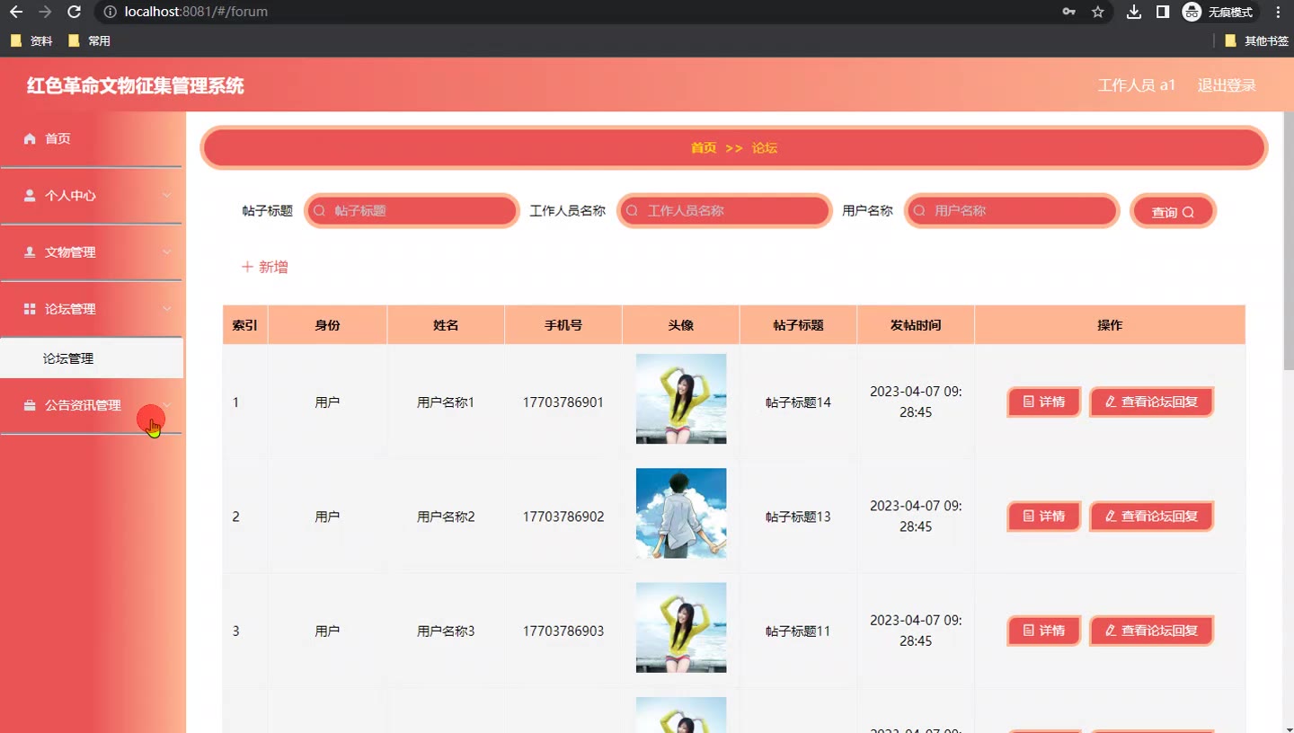Click the incognito 无痕模式 icon

pyautogui.click(x=1192, y=12)
